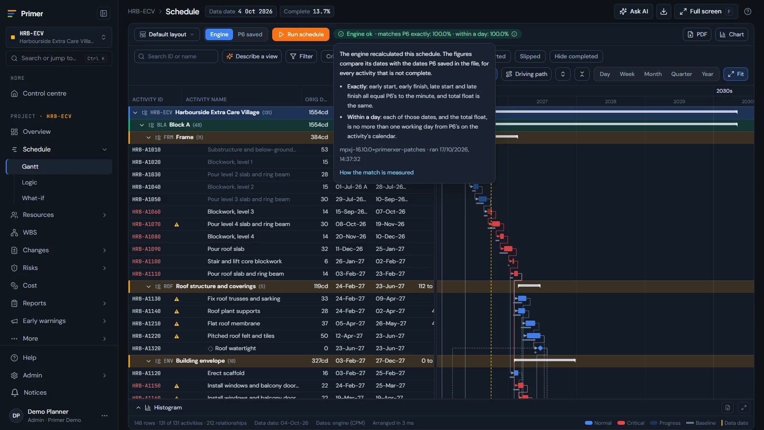Collapse the Building envelope group

coord(149,361)
